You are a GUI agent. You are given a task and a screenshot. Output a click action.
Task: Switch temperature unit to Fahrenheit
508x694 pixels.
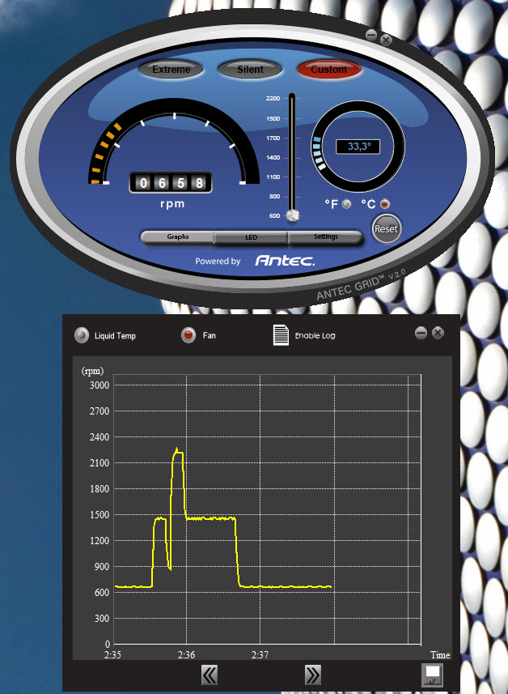coord(347,204)
